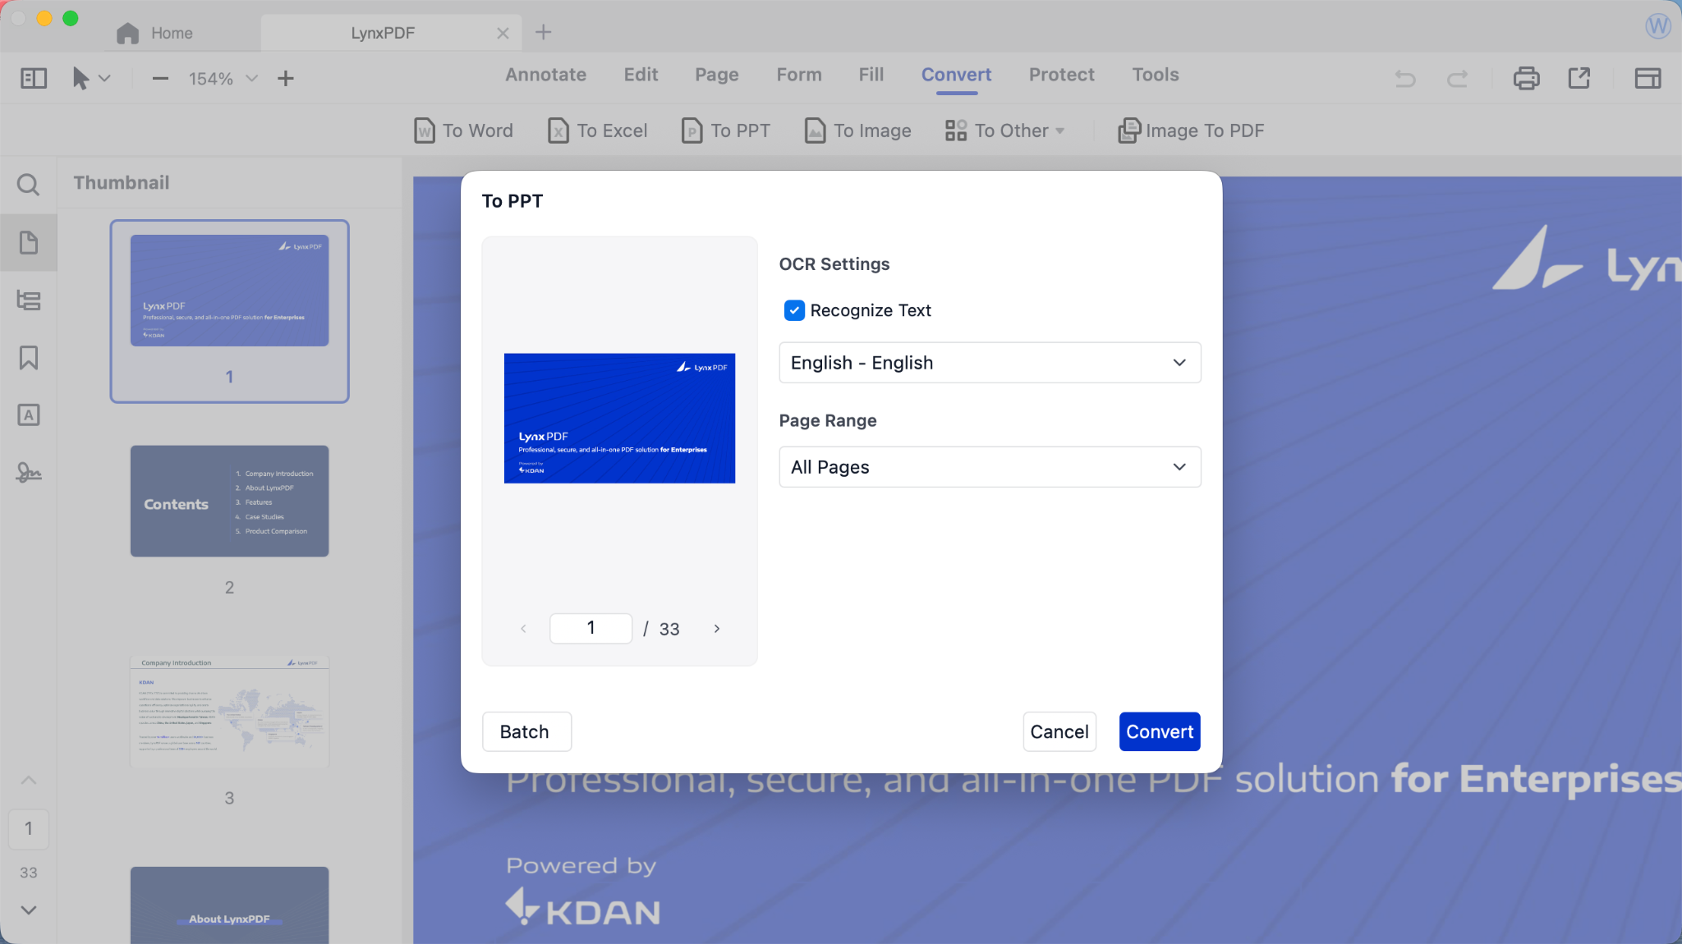Select the Contents page 2 thumbnail

tap(229, 502)
